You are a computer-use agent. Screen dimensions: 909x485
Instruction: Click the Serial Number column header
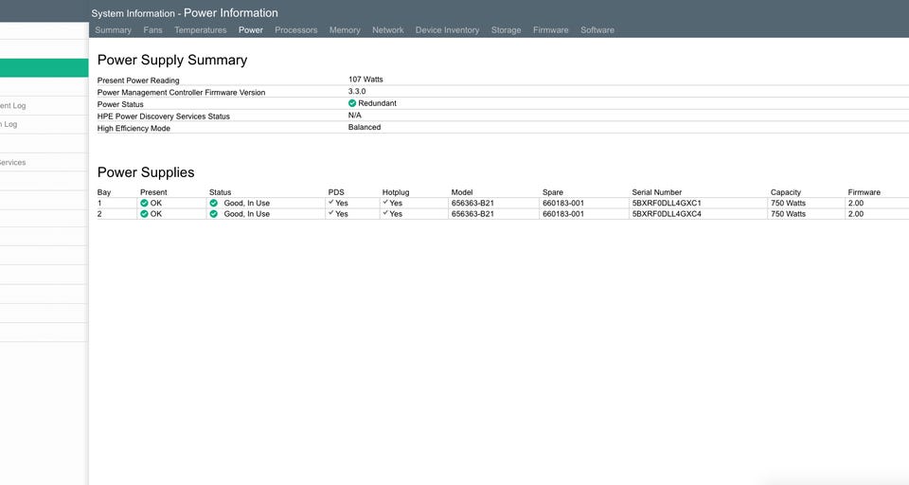click(x=657, y=192)
